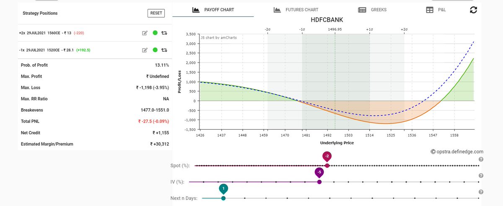Click the Next n Days slider handle
The height and width of the screenshot is (206, 503).
(223, 198)
